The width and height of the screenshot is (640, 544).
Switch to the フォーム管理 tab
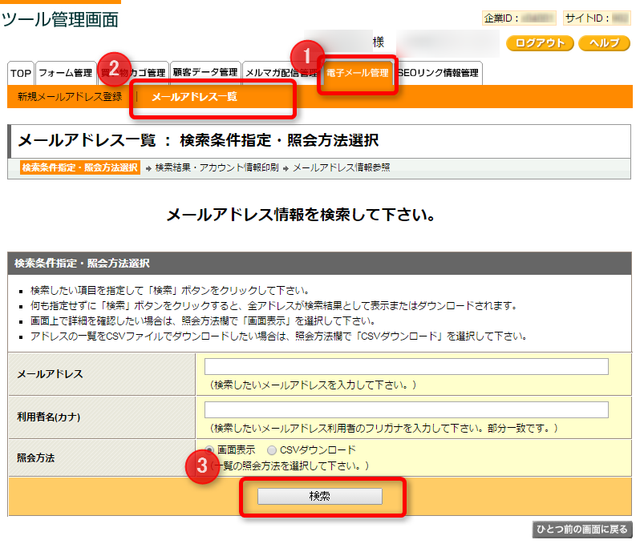66,74
